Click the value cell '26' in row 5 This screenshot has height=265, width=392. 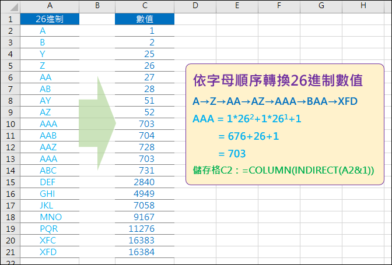145,66
